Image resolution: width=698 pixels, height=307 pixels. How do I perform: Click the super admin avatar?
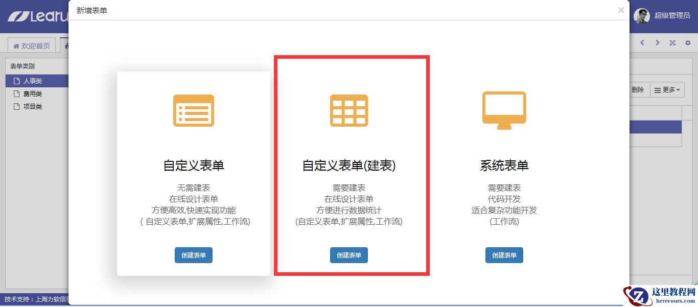click(x=642, y=16)
